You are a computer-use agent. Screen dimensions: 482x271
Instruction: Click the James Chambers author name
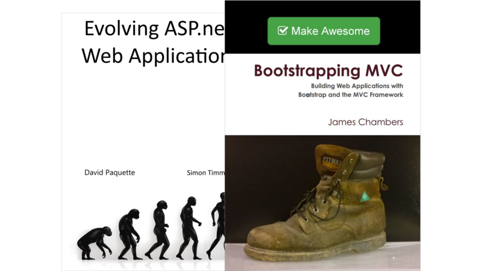click(x=366, y=122)
